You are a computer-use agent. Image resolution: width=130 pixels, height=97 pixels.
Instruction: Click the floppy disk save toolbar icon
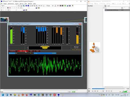point(70,6)
